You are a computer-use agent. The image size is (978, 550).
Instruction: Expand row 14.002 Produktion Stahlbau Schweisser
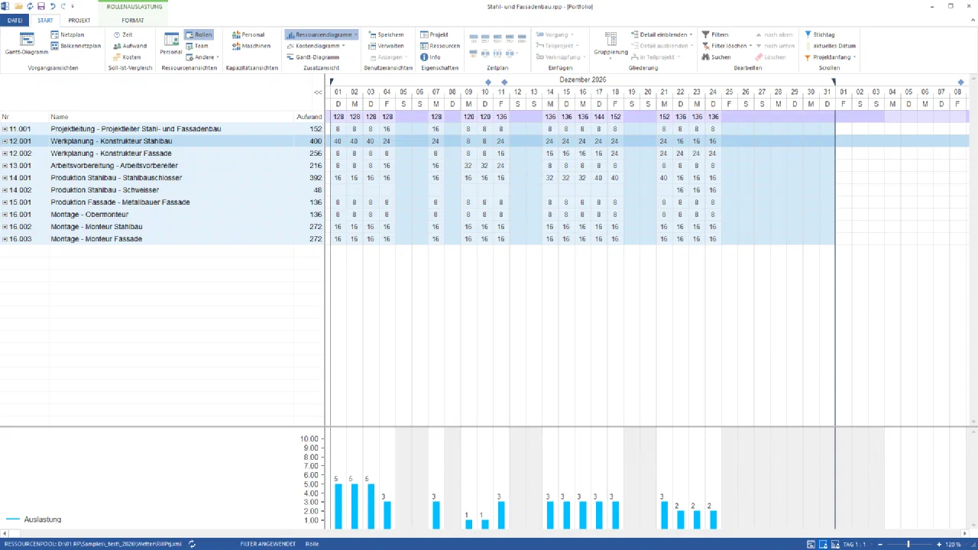5,190
